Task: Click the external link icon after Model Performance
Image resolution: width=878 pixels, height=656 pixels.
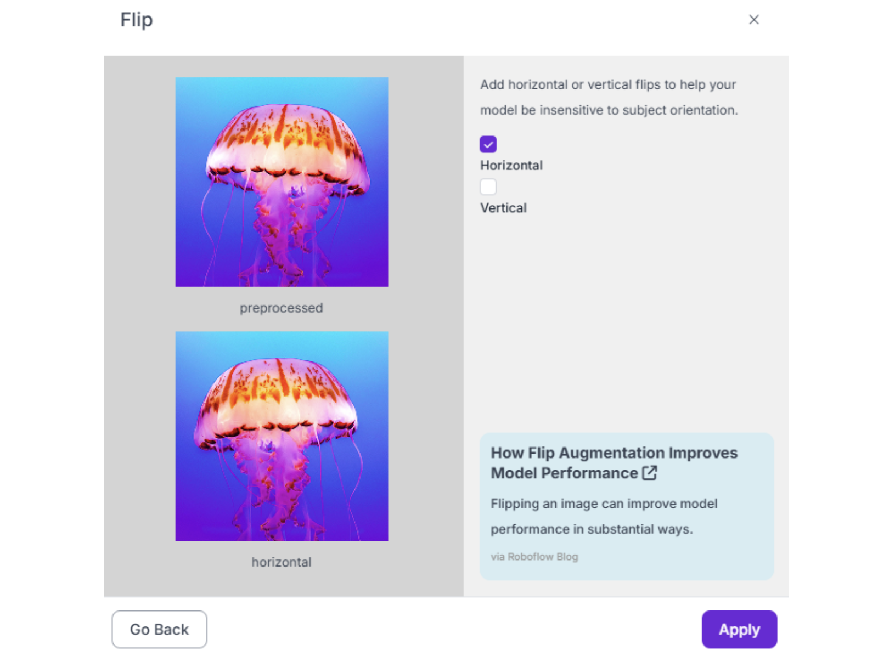Action: [649, 473]
